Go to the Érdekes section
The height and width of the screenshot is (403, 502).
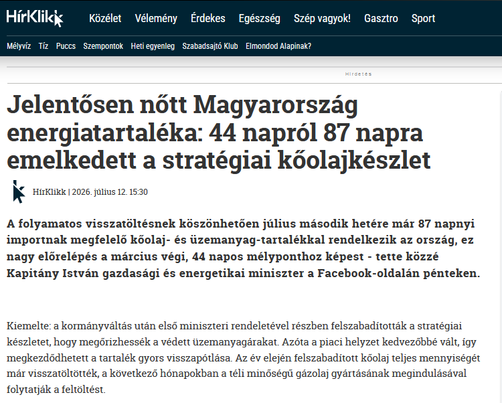tap(207, 18)
